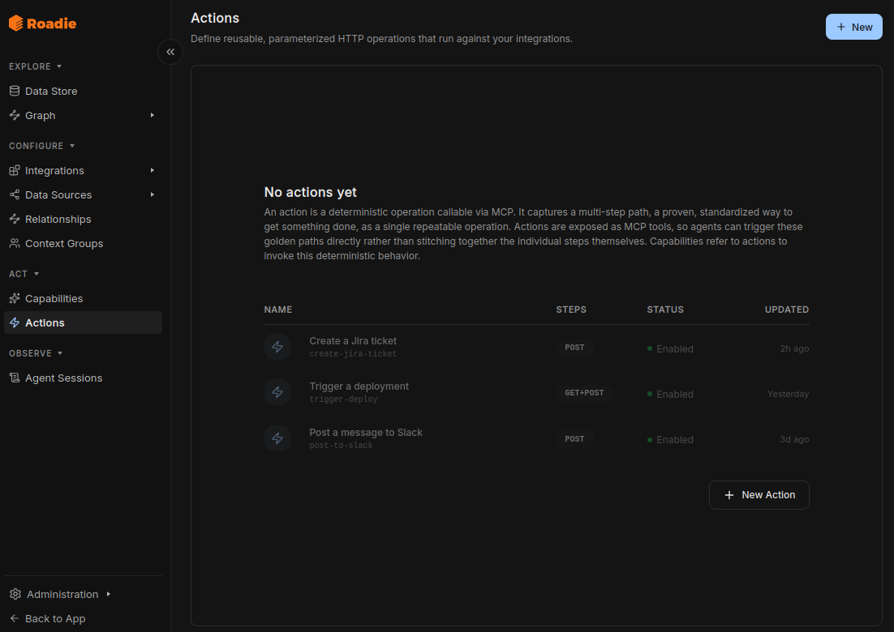Screen dimensions: 894x632
Task: Click the POST badge in the Jira ticket row
Action: [x=574, y=348]
